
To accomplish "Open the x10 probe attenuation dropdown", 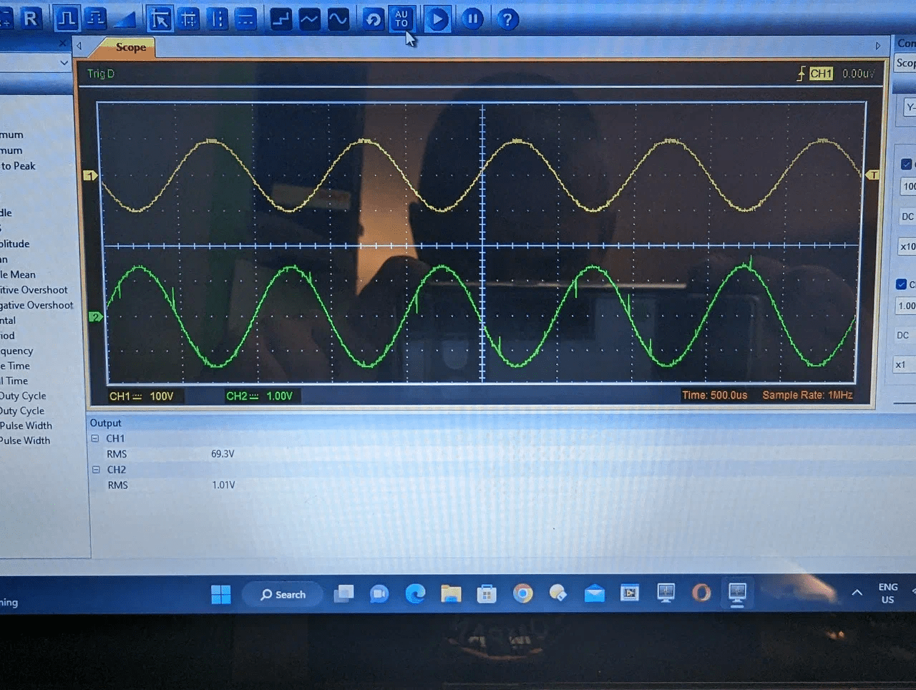I will [907, 246].
